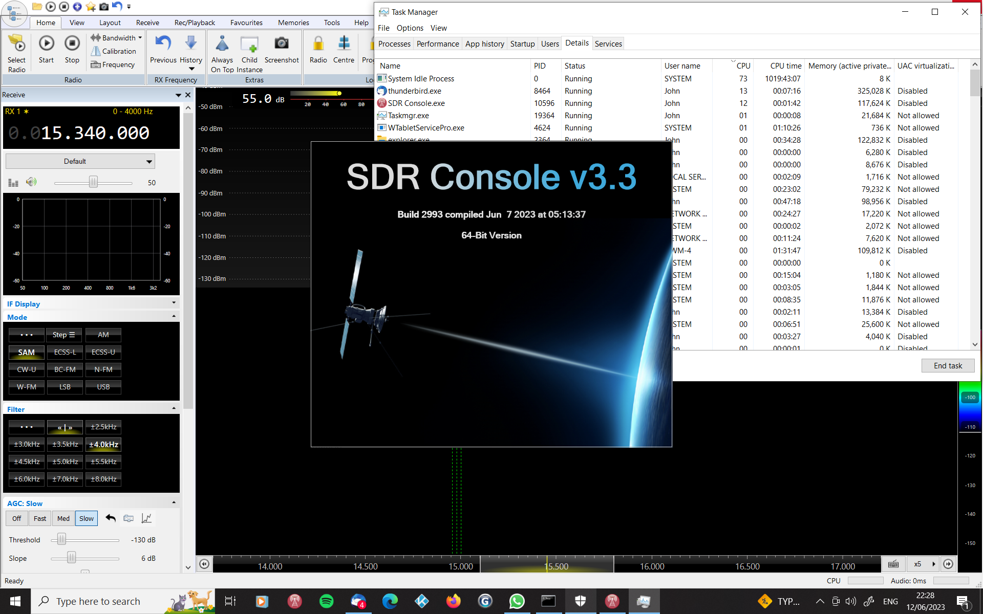Viewport: 983px width, 614px height.
Task: Click the AGC Threshold slider handle
Action: pyautogui.click(x=61, y=539)
